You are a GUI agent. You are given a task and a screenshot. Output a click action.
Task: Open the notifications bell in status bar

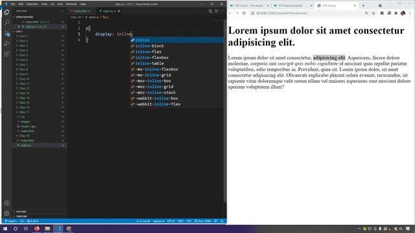(222, 221)
